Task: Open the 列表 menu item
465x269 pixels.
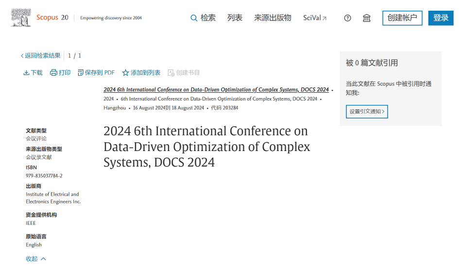Action: (x=235, y=18)
